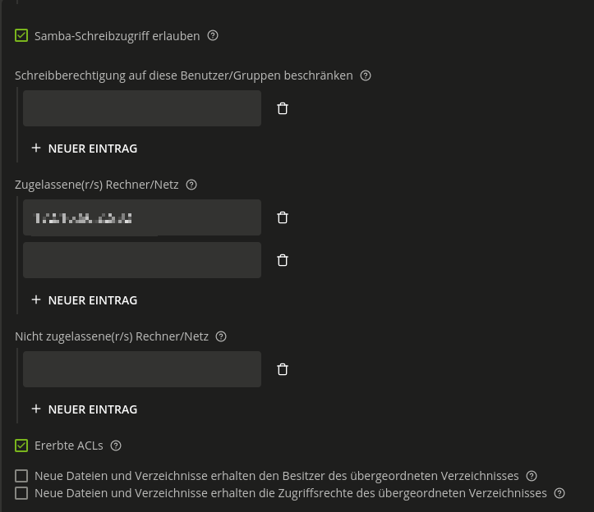The width and height of the screenshot is (594, 512).
Task: Remove the empty second Zugelassene Rechner entry
Action: (283, 260)
